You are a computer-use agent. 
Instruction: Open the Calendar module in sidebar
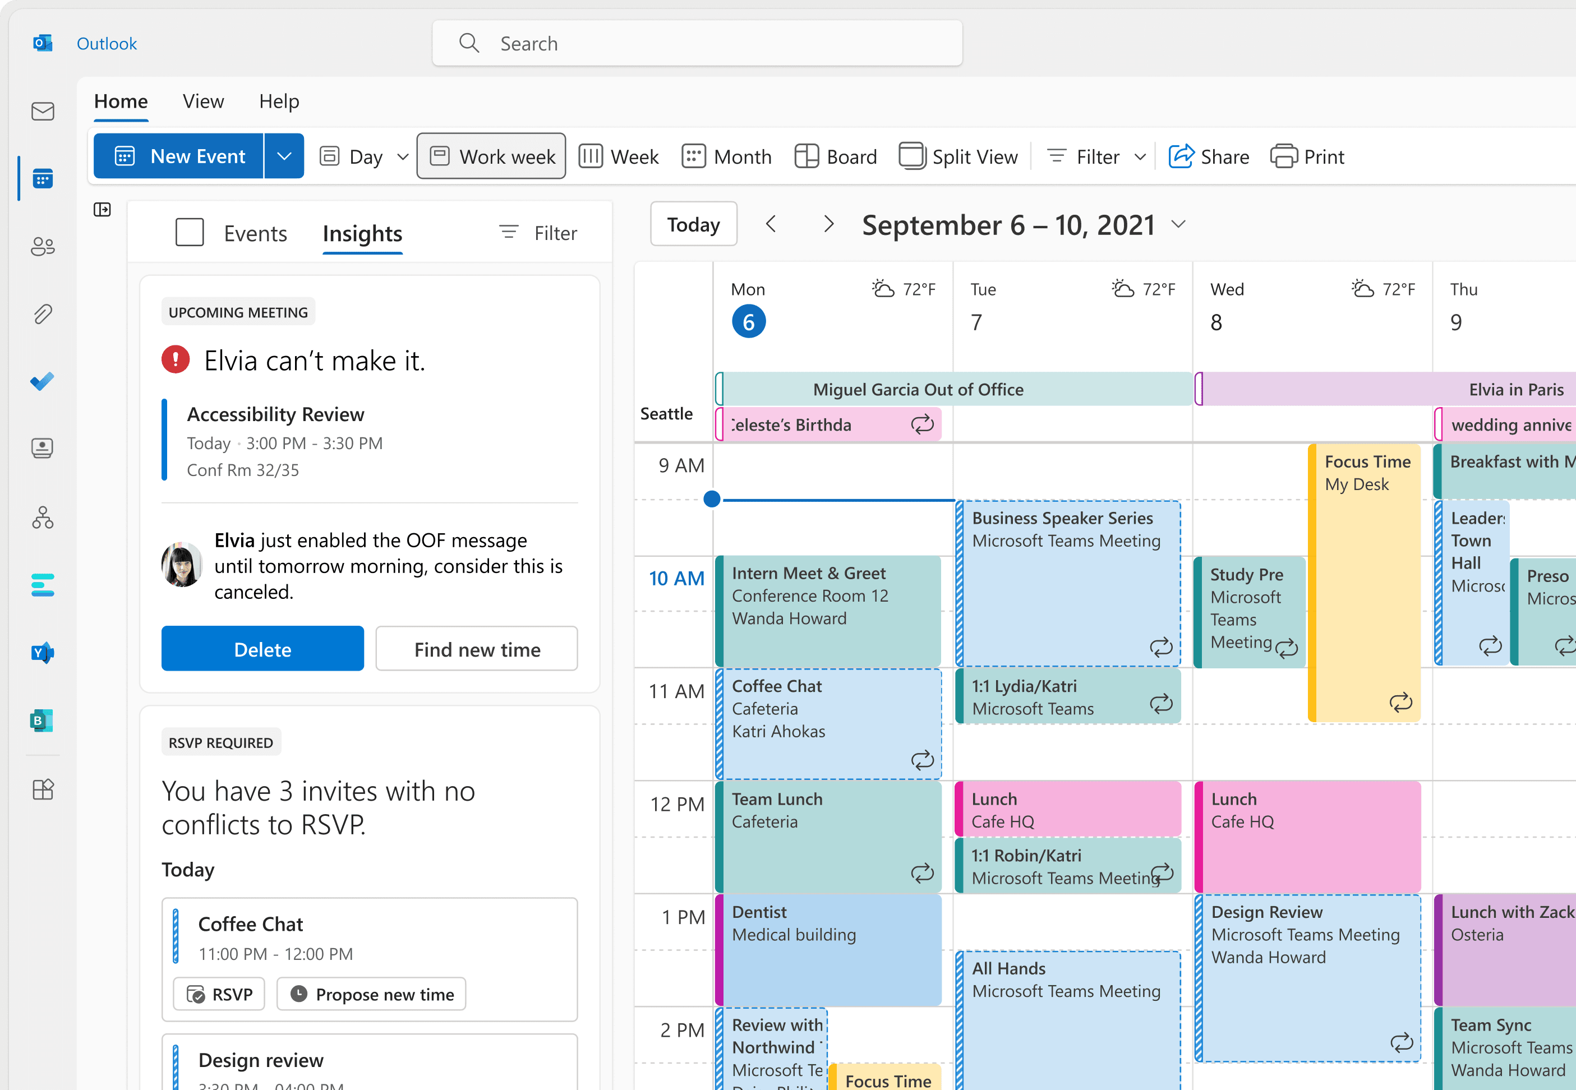click(43, 179)
